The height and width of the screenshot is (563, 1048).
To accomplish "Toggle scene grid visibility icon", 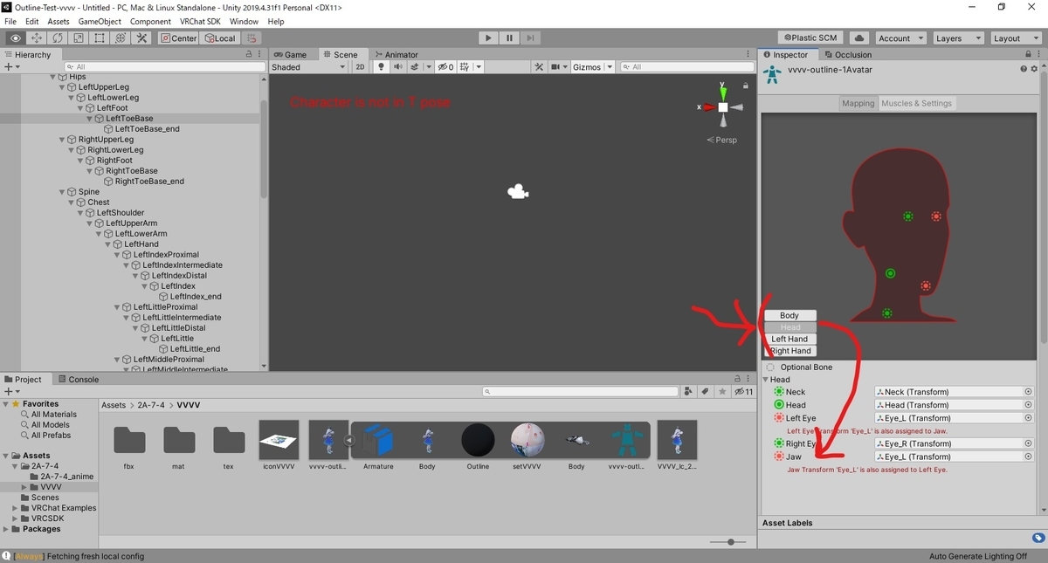I will coord(465,67).
